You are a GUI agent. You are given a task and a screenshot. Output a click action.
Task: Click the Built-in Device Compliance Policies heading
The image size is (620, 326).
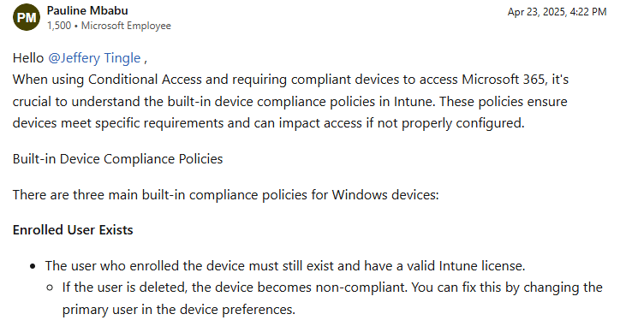[x=118, y=159]
